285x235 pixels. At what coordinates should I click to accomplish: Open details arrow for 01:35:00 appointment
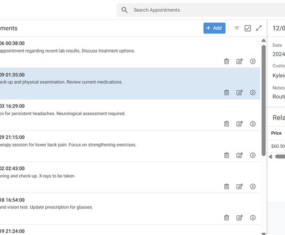(253, 92)
